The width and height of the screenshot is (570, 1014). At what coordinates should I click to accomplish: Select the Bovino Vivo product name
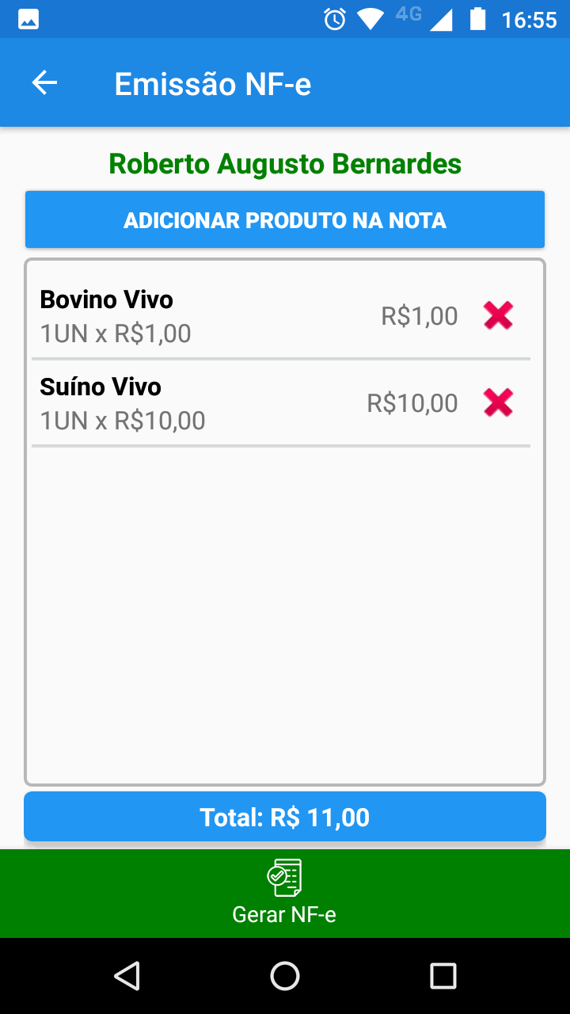tap(107, 299)
